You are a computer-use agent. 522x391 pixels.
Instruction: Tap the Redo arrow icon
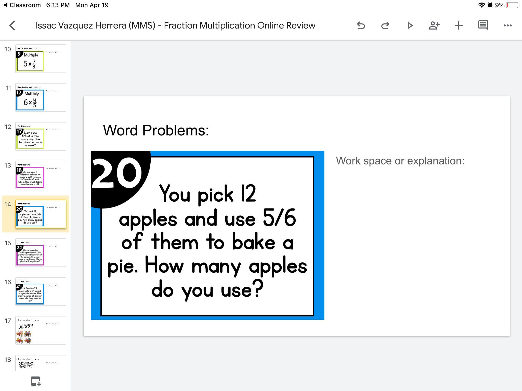coord(385,25)
